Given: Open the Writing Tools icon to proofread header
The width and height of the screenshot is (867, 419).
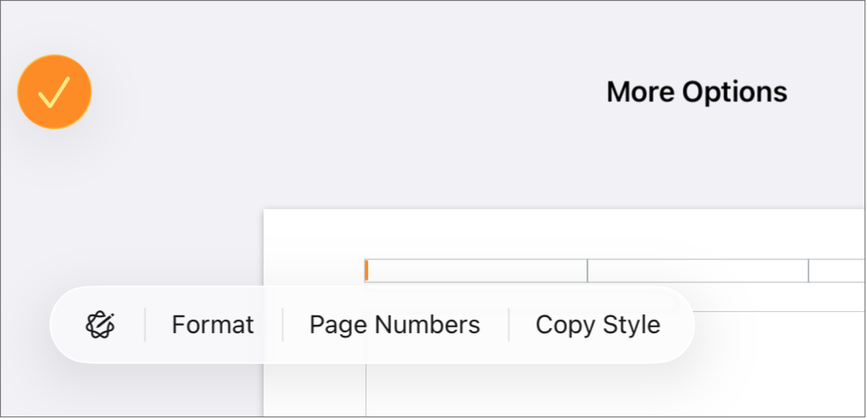Looking at the screenshot, I should click(101, 324).
